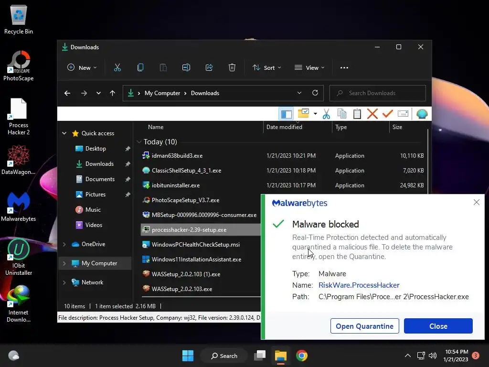The height and width of the screenshot is (367, 489).
Task: Expand the Network tree node
Action: point(64,282)
